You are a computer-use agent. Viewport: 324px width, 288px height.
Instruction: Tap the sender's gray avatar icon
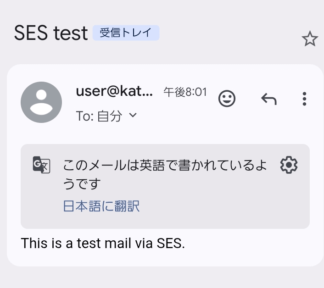click(x=41, y=102)
